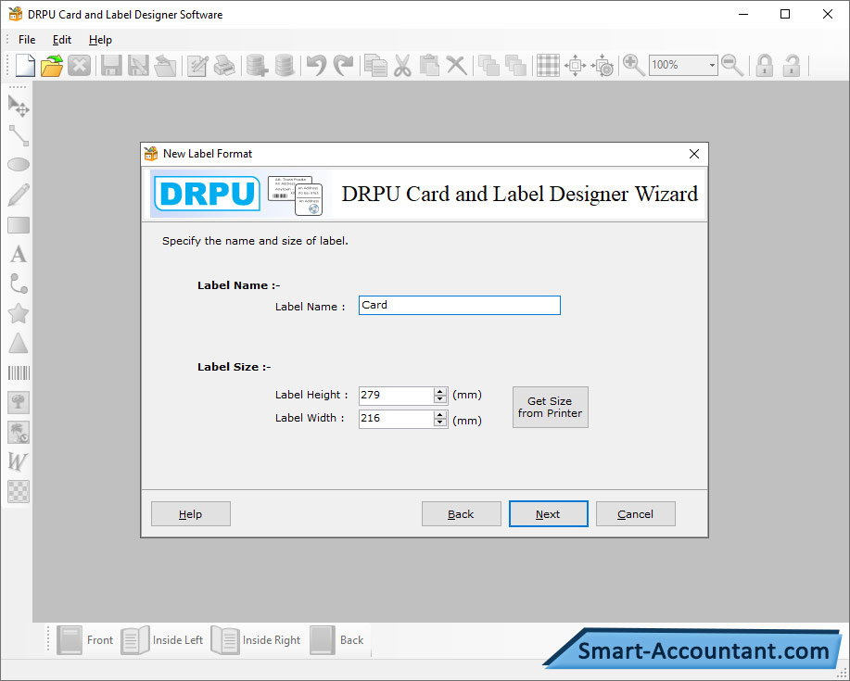Open the File menu

(x=27, y=40)
